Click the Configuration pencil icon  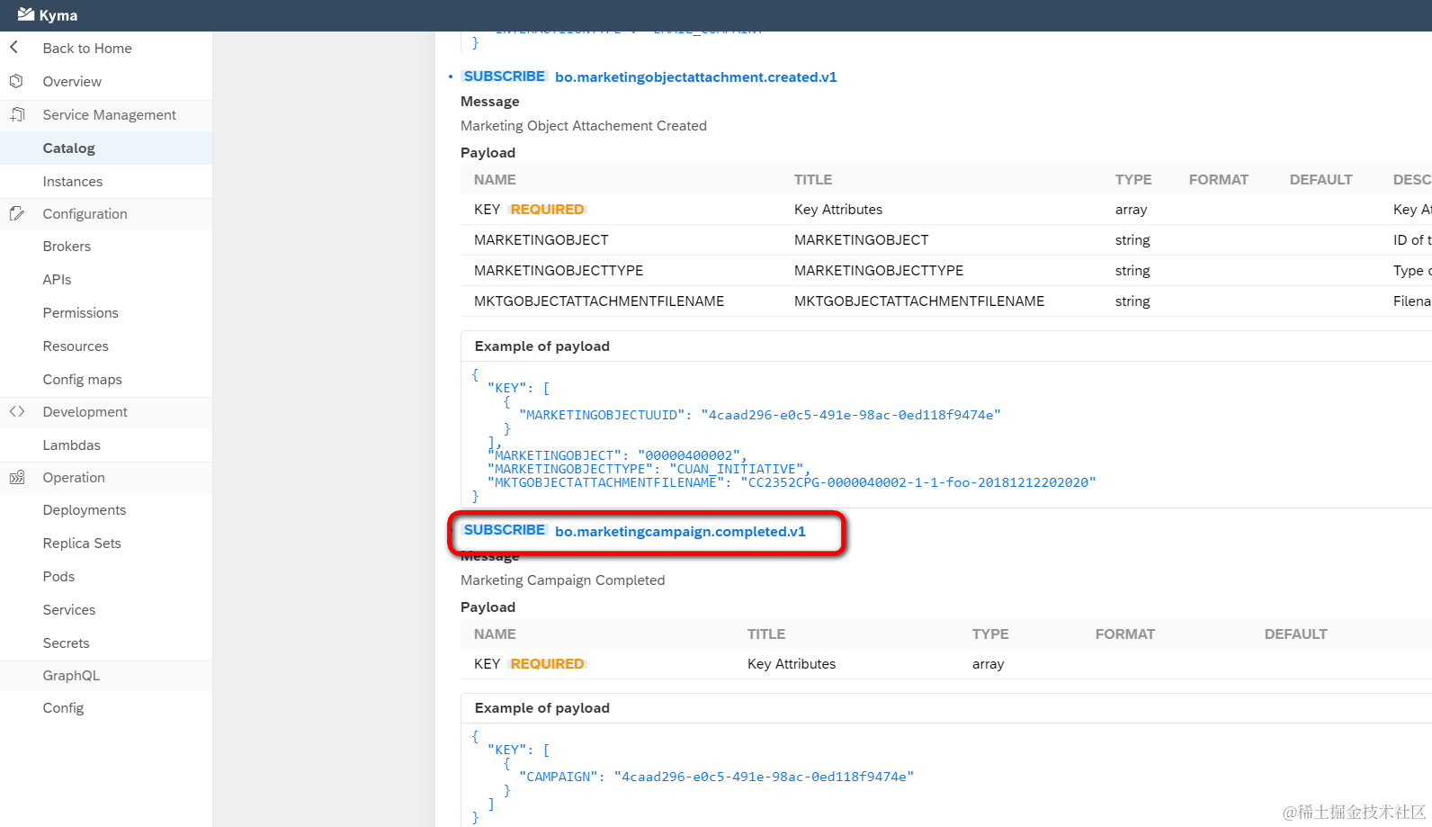[16, 213]
